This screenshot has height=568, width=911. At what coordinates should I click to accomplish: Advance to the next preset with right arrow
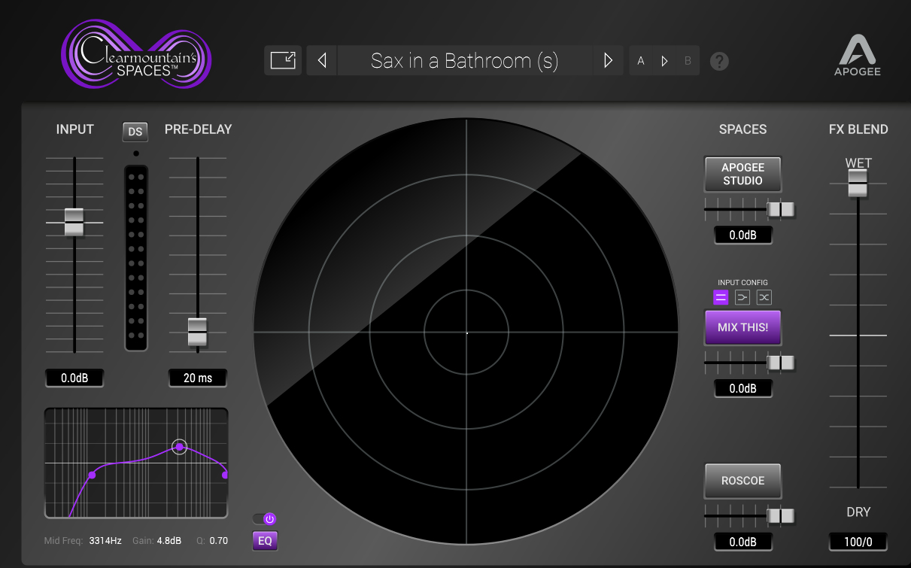tap(608, 60)
